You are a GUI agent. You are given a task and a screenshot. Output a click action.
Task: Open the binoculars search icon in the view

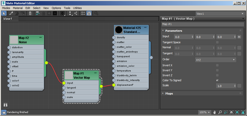click(5, 105)
